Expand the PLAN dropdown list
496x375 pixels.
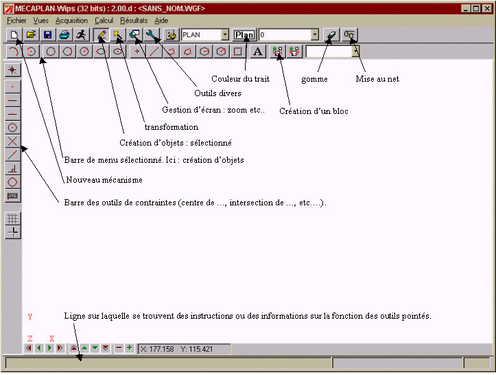224,35
